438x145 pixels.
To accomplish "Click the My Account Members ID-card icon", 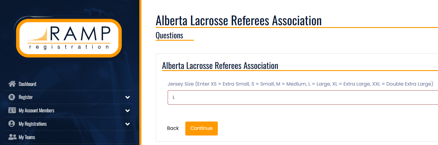I will pos(12,111).
